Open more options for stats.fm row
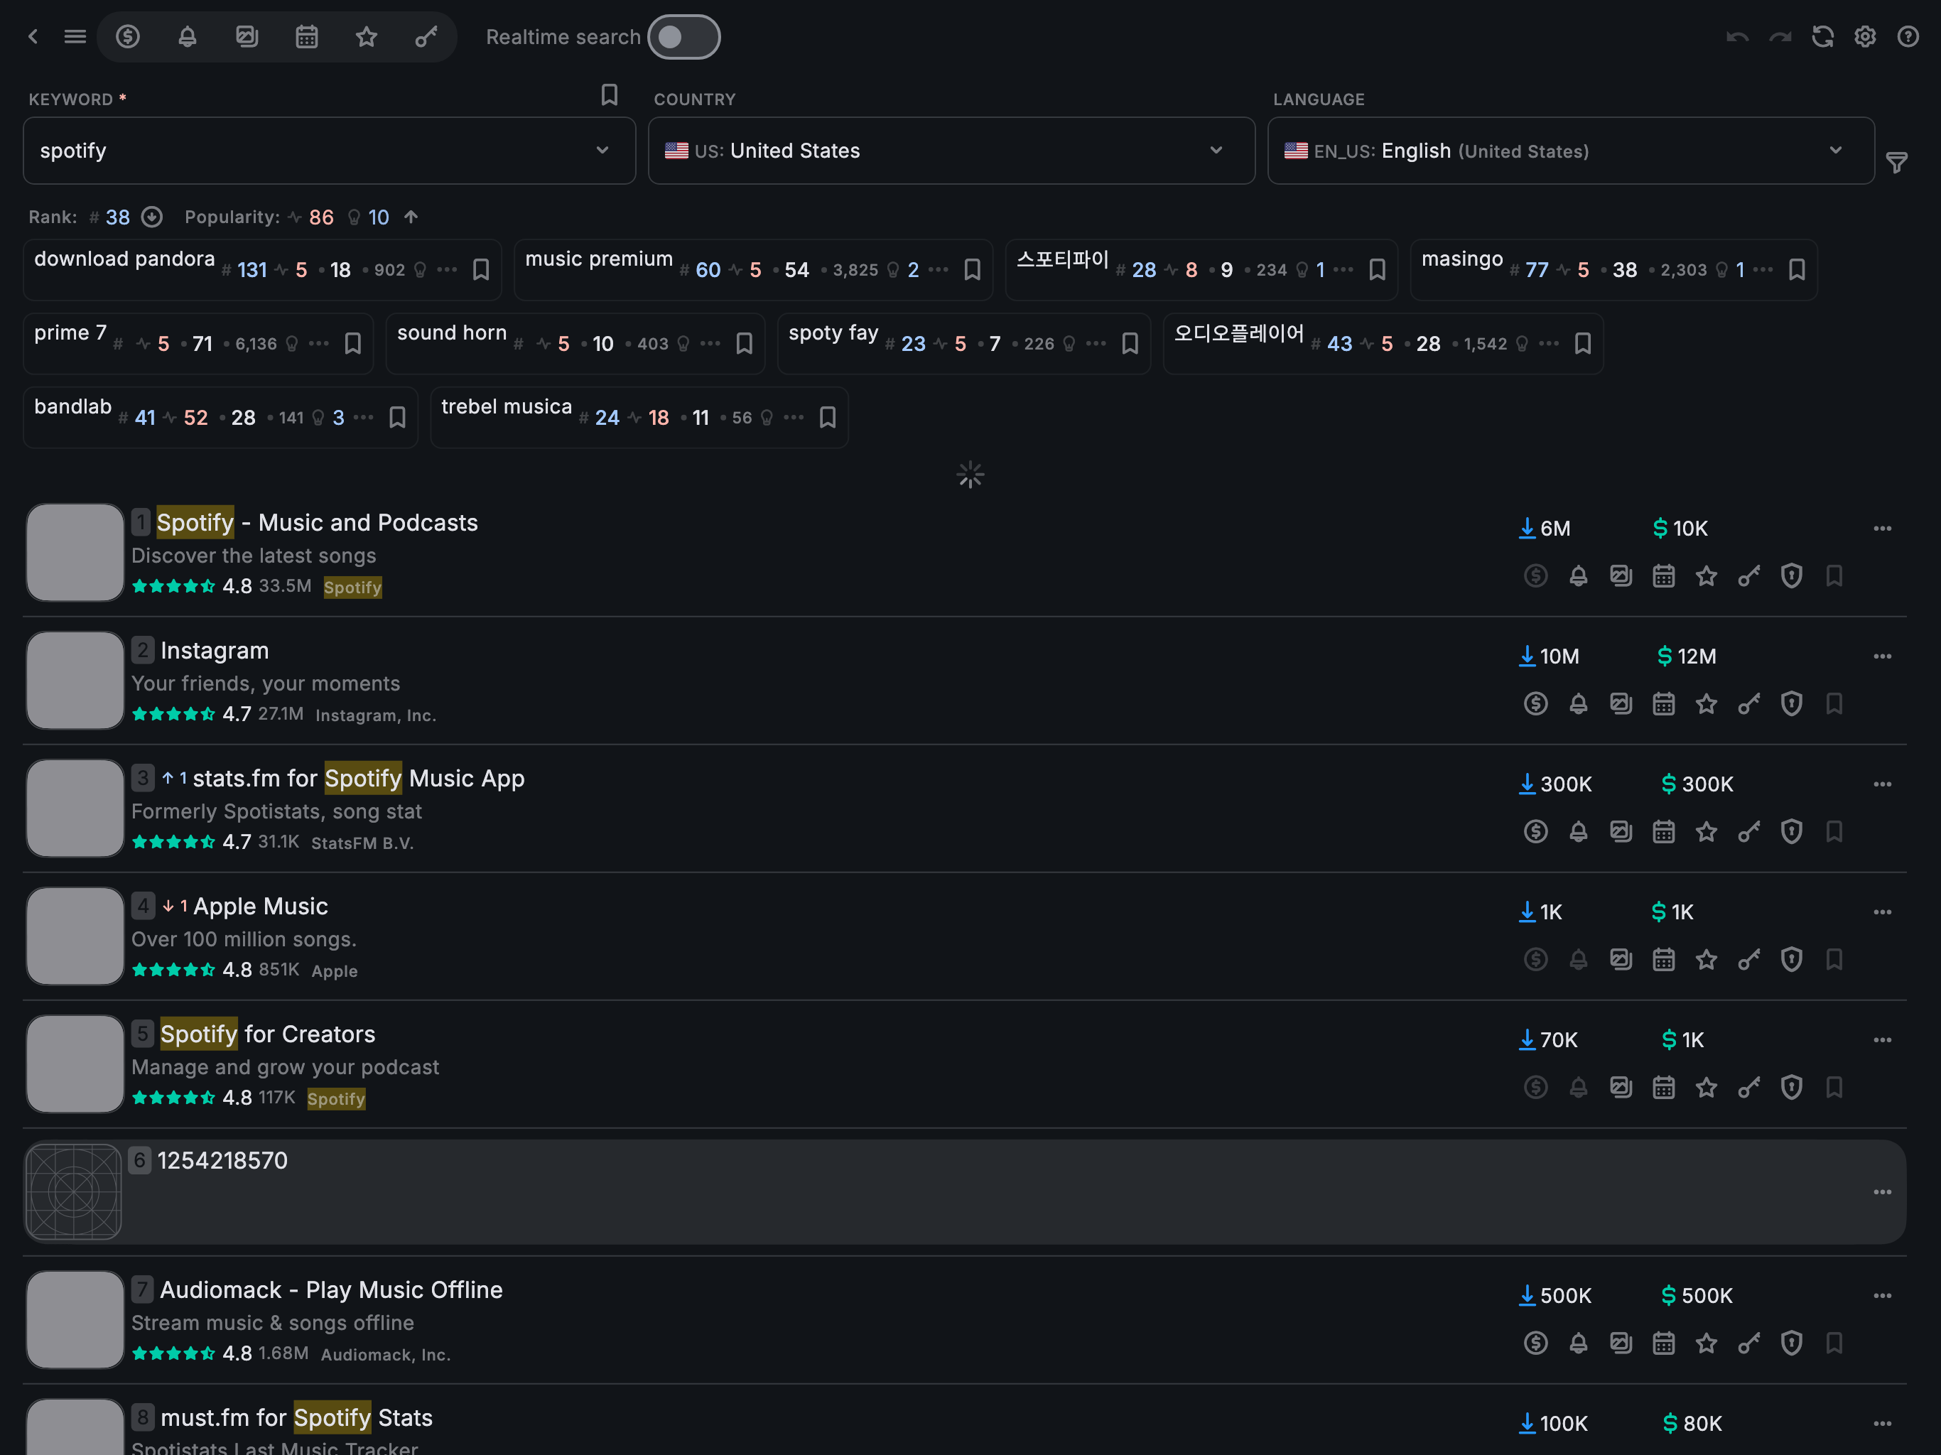This screenshot has height=1455, width=1941. (x=1881, y=784)
